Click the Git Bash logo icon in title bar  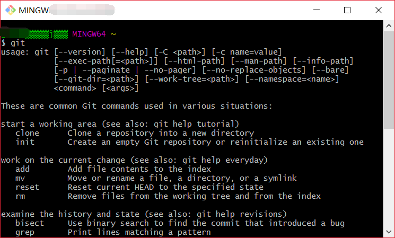tap(10, 10)
